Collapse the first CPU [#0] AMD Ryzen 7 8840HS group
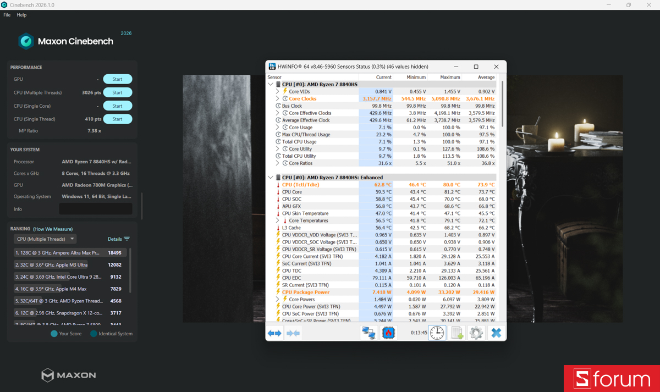This screenshot has width=660, height=392. pos(271,84)
